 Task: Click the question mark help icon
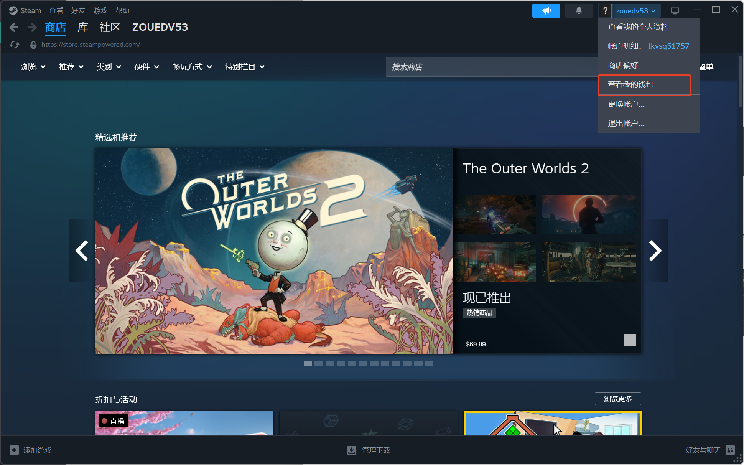pos(605,11)
